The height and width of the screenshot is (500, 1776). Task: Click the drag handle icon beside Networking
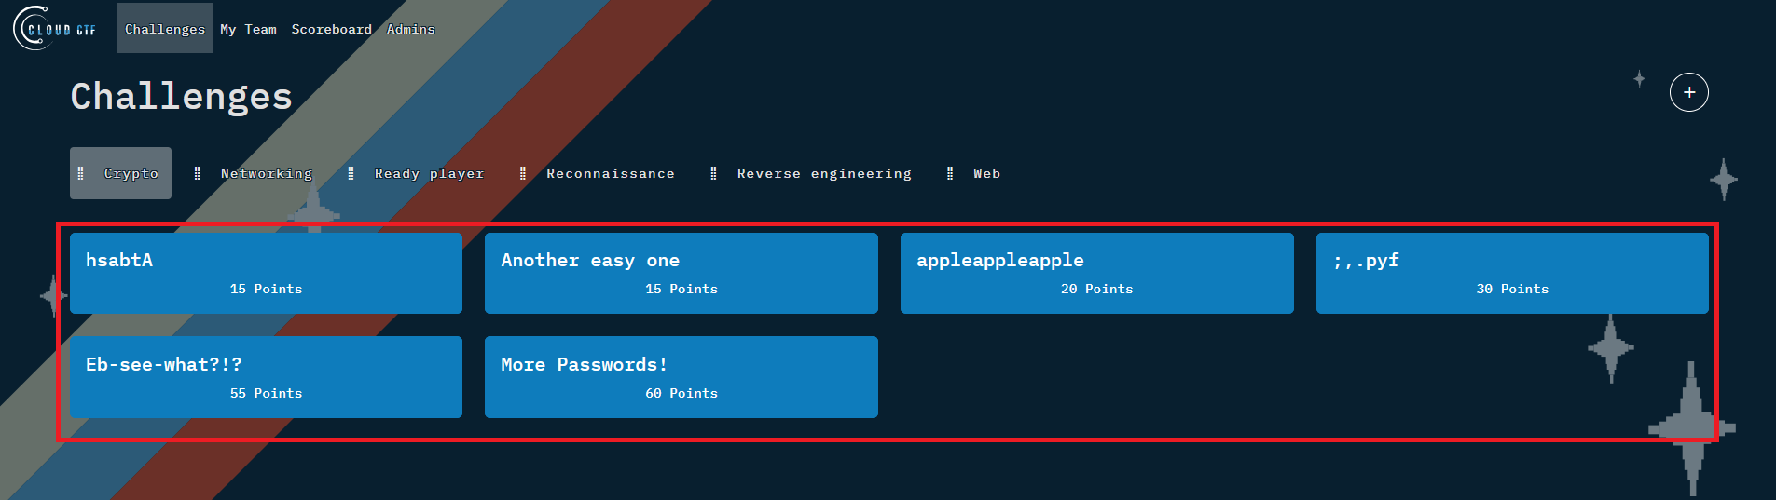(197, 173)
